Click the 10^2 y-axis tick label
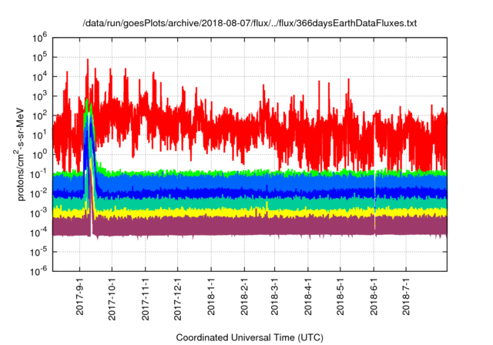This screenshot has height=345, width=493. click(x=39, y=116)
